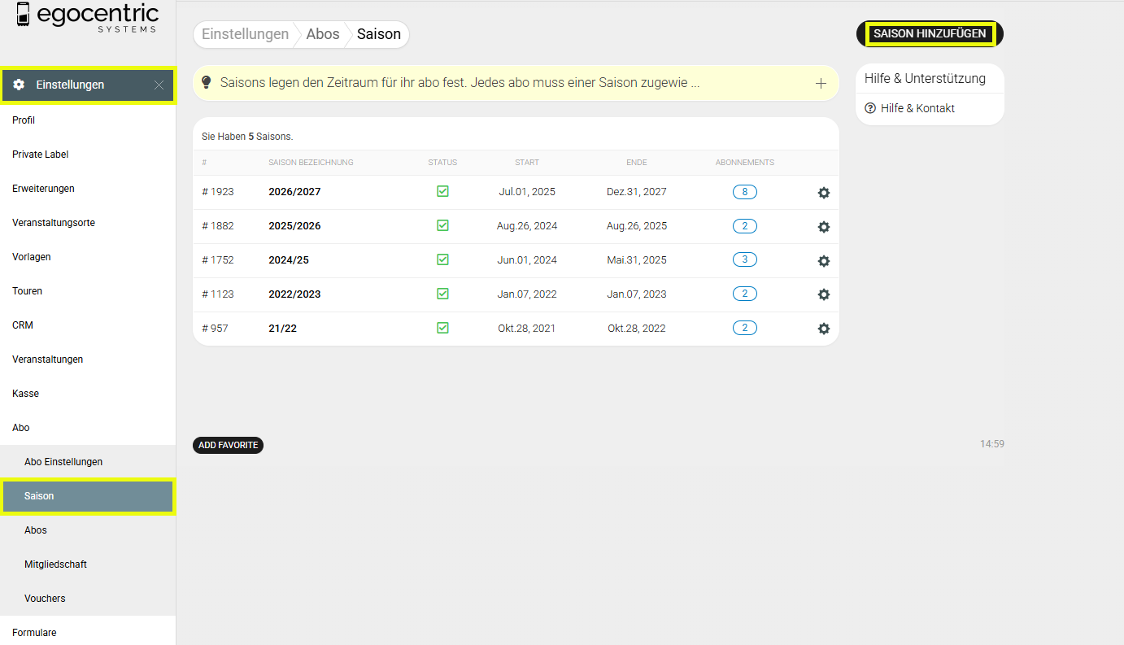Open gear settings for season 2022/2023
Viewport: 1124px width, 645px height.
pyautogui.click(x=823, y=294)
